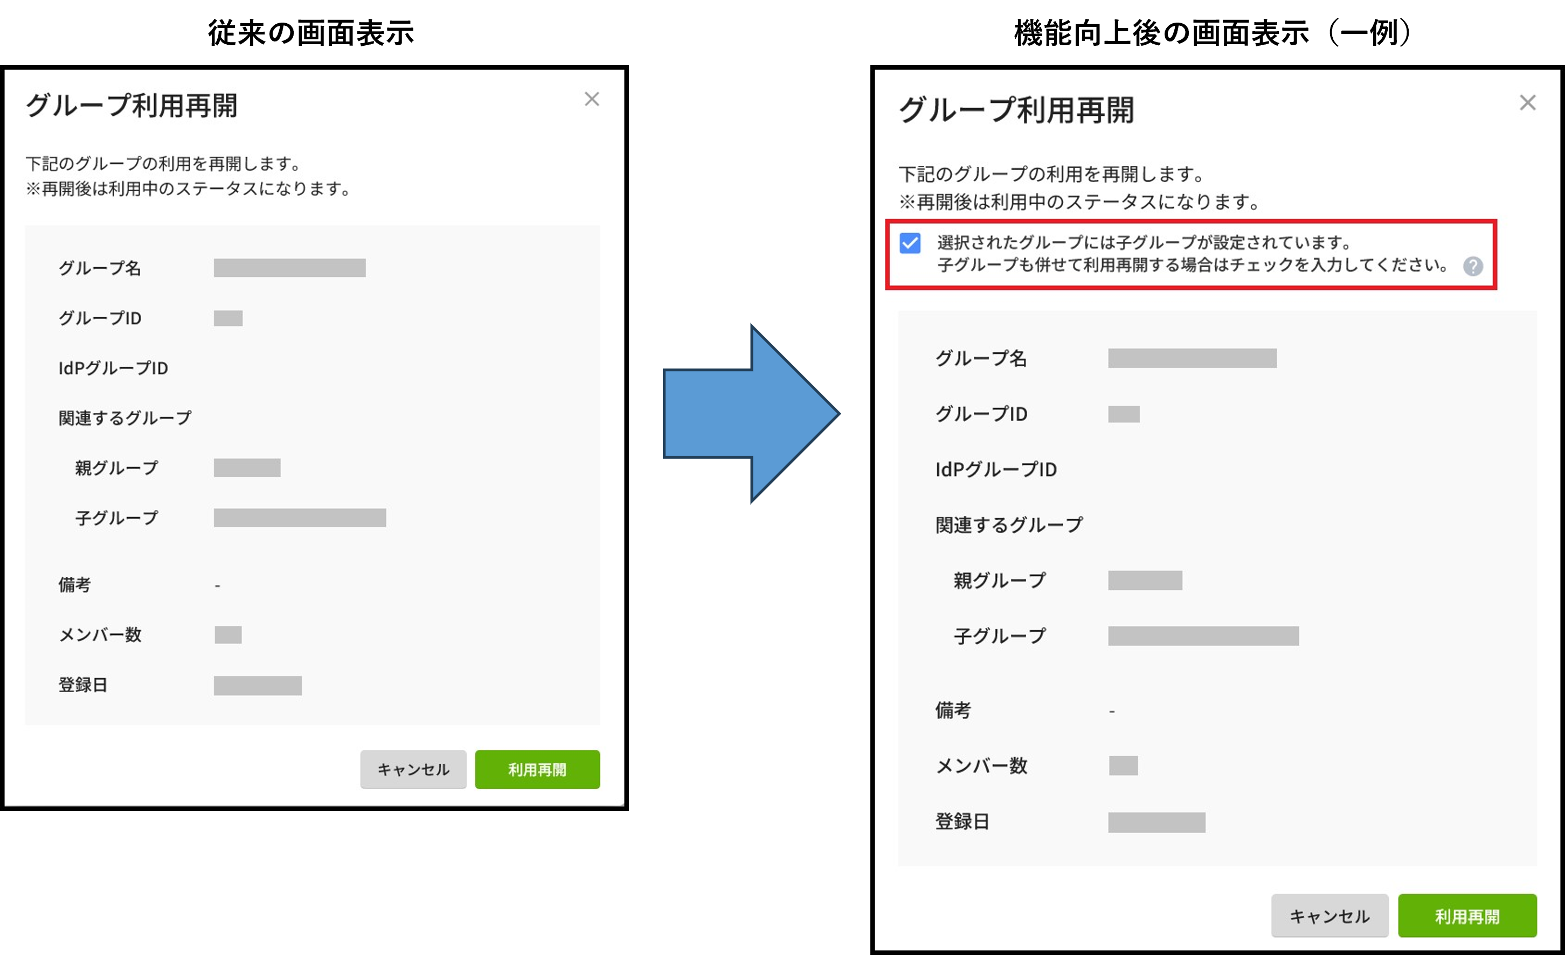Click 関連するグループ label in right dialog
The width and height of the screenshot is (1565, 955).
tap(1009, 525)
